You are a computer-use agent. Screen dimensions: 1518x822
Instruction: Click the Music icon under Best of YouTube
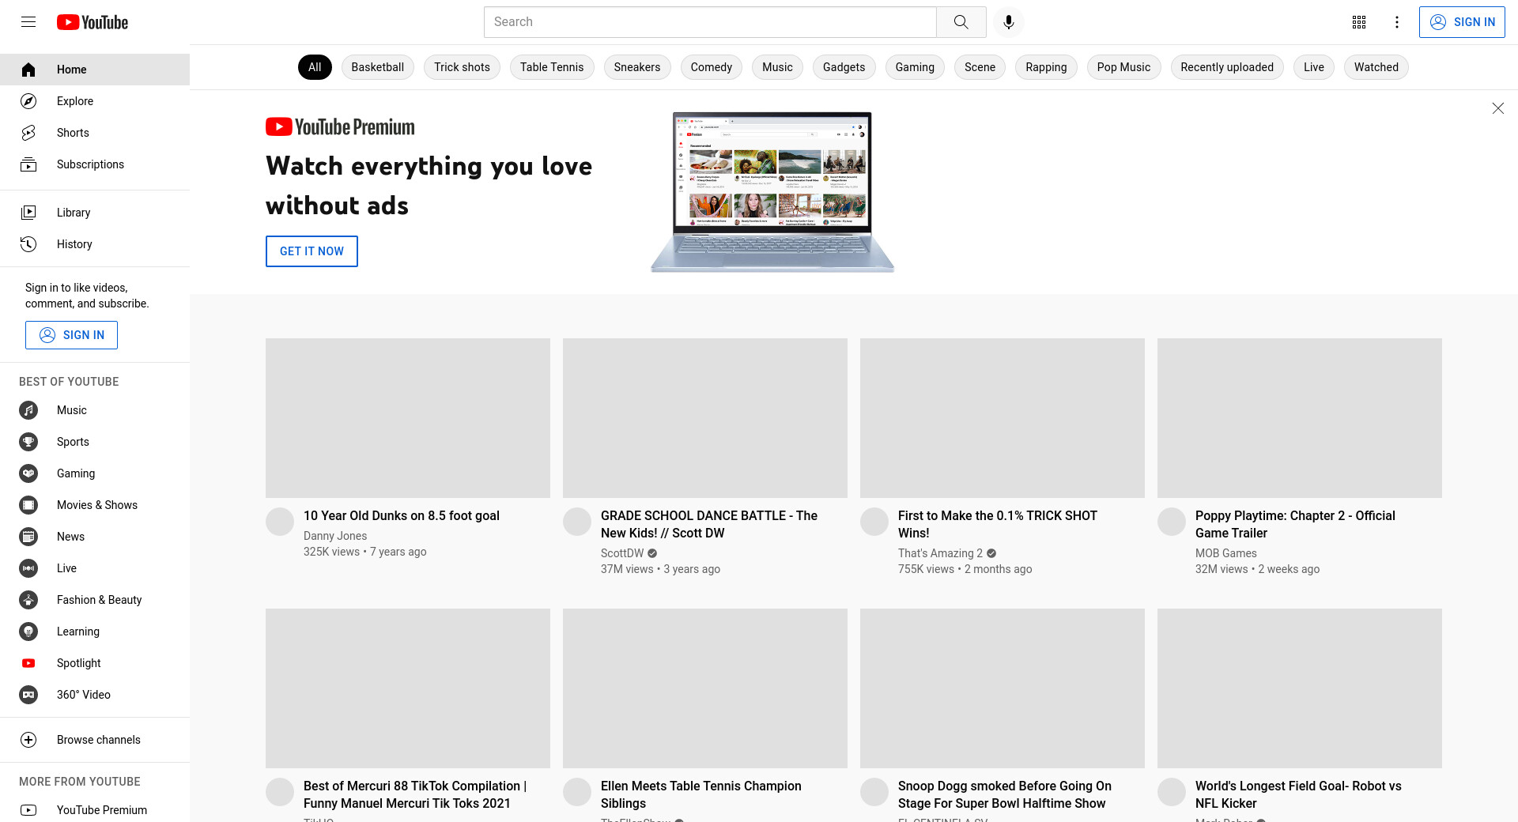28,410
